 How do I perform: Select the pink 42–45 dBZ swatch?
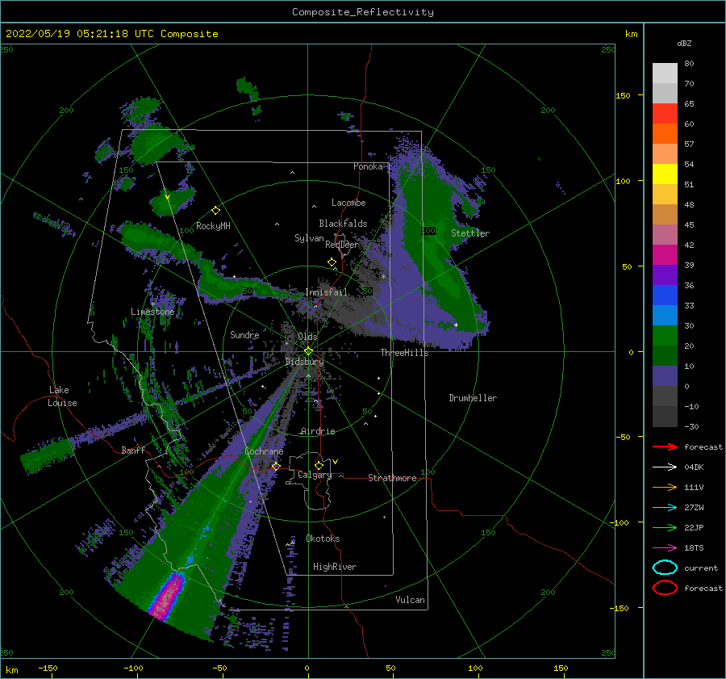pyautogui.click(x=665, y=234)
